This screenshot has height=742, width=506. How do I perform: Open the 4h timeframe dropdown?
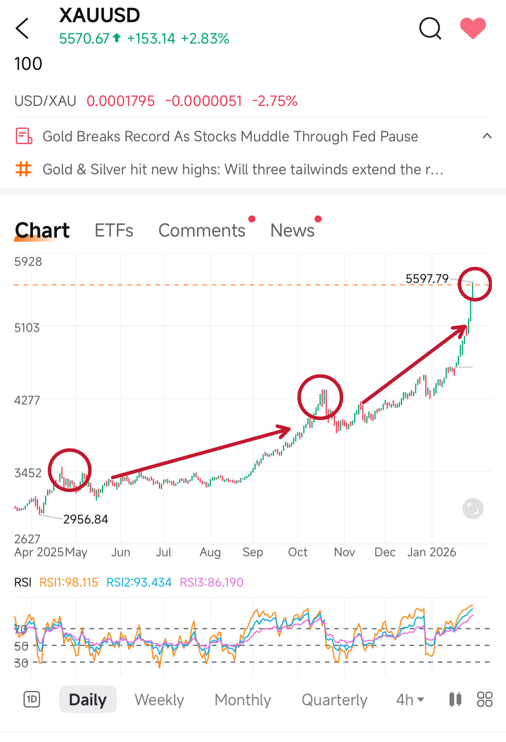click(x=410, y=699)
